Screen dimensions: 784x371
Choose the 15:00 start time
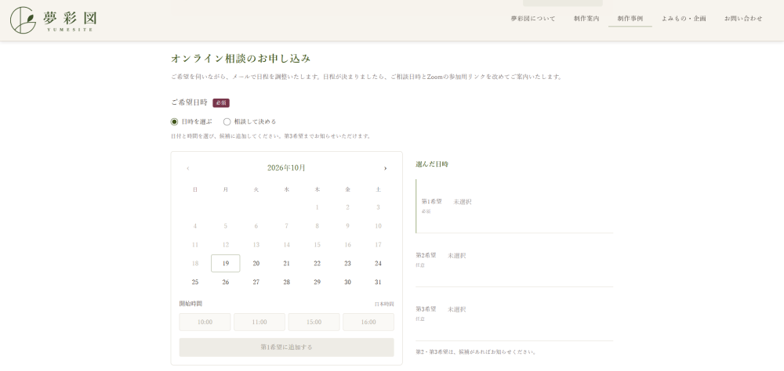pos(314,322)
